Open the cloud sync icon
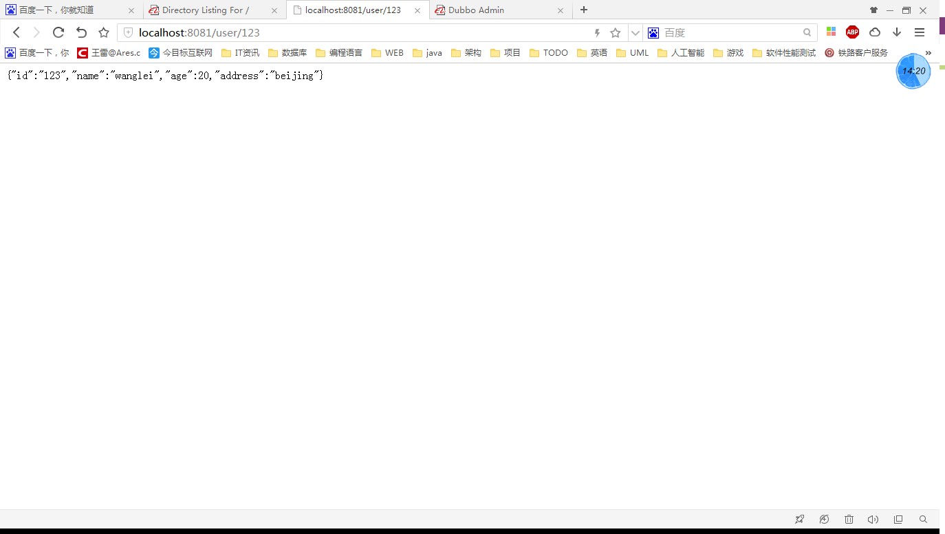 [875, 32]
